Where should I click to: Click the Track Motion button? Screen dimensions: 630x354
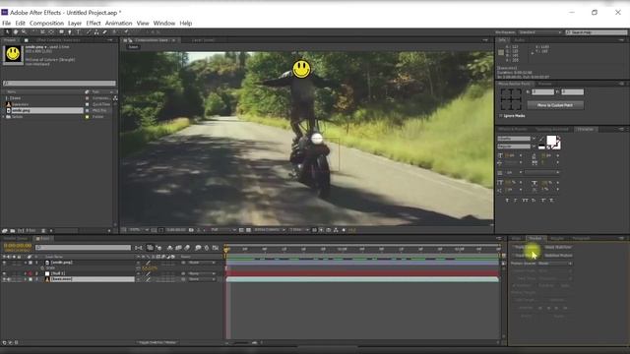526,256
